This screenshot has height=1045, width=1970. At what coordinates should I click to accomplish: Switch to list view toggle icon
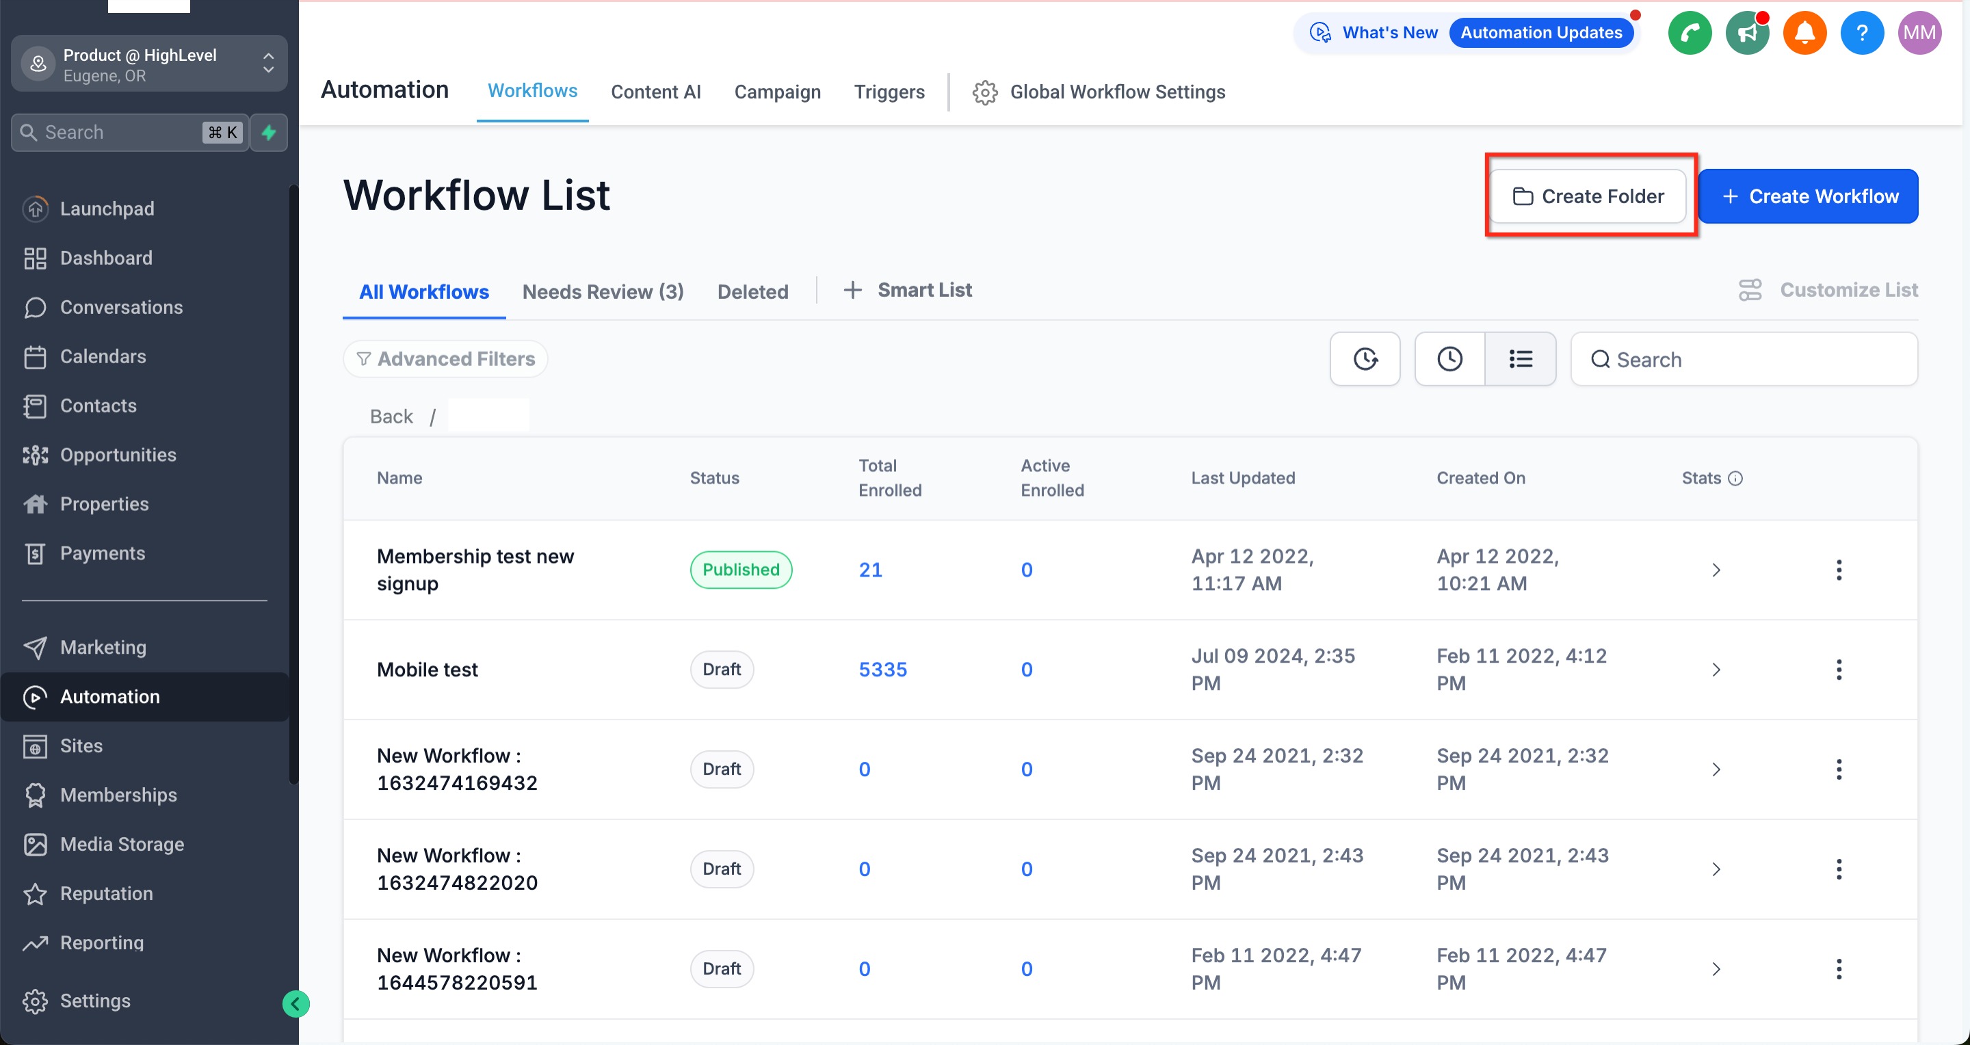tap(1519, 358)
